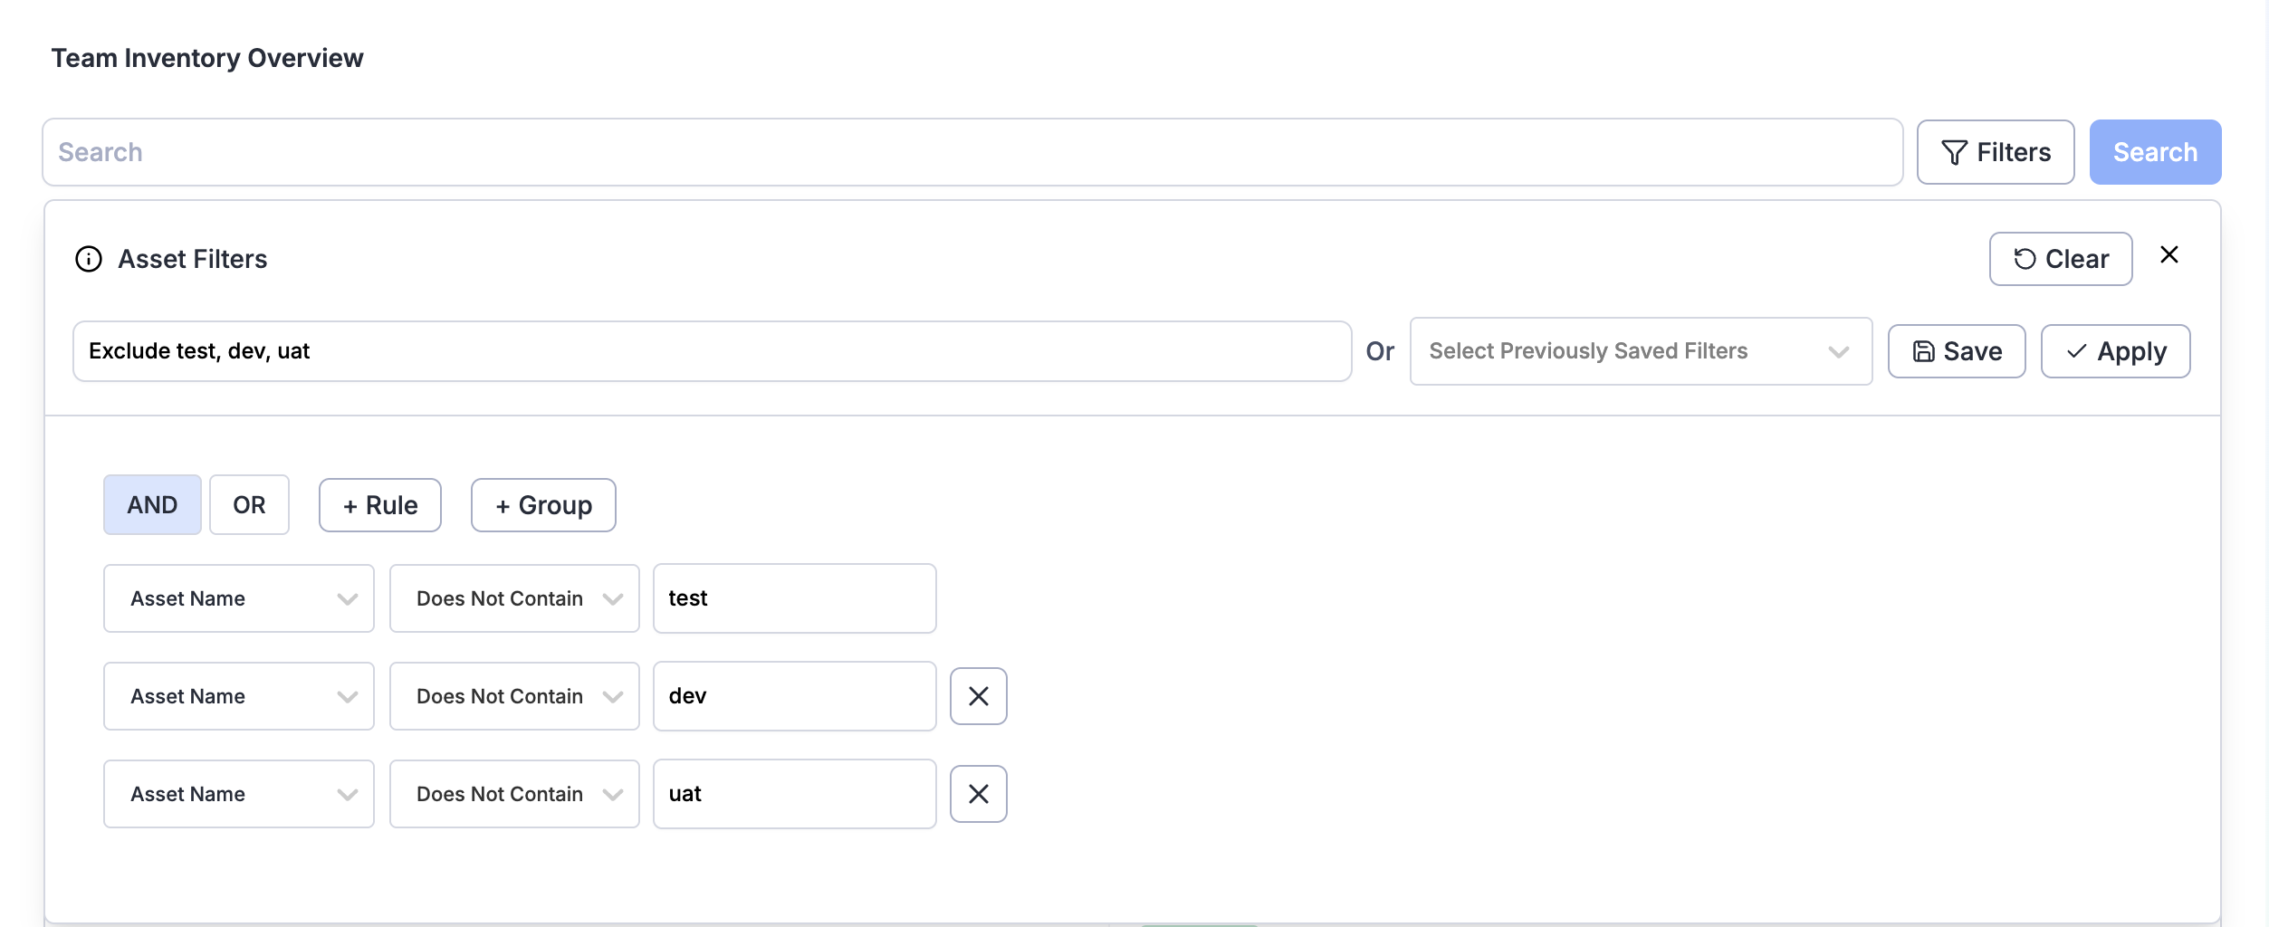Open the Filters funnel button
This screenshot has height=927, width=2269.
coord(1995,152)
